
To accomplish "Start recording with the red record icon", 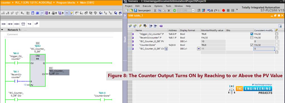I will pos(223,10).
